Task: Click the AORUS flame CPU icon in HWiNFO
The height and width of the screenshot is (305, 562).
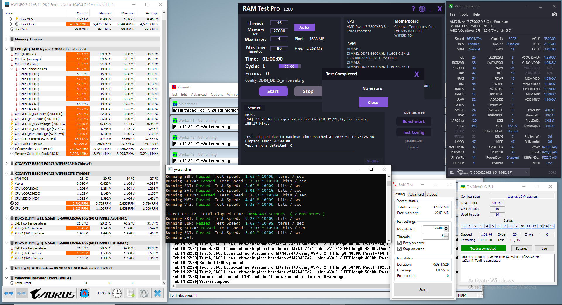Action: click(x=84, y=293)
